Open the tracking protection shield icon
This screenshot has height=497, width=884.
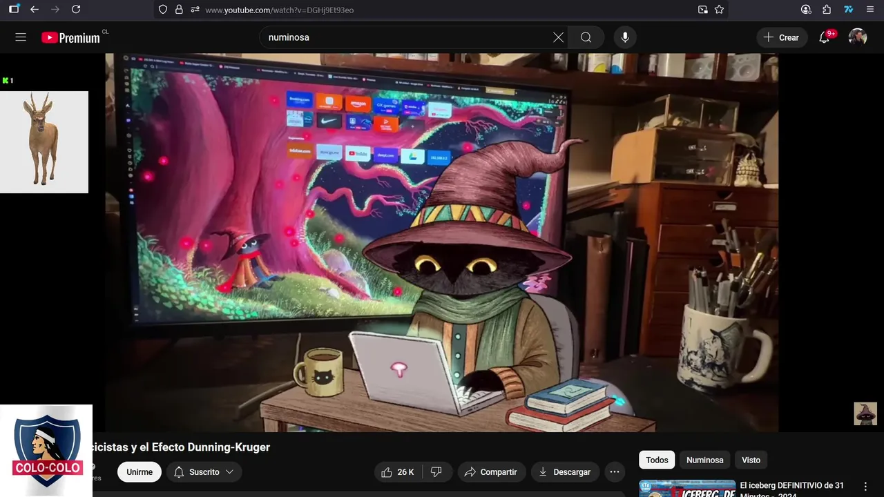point(163,10)
